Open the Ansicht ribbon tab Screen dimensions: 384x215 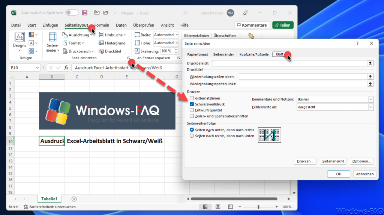167,25
